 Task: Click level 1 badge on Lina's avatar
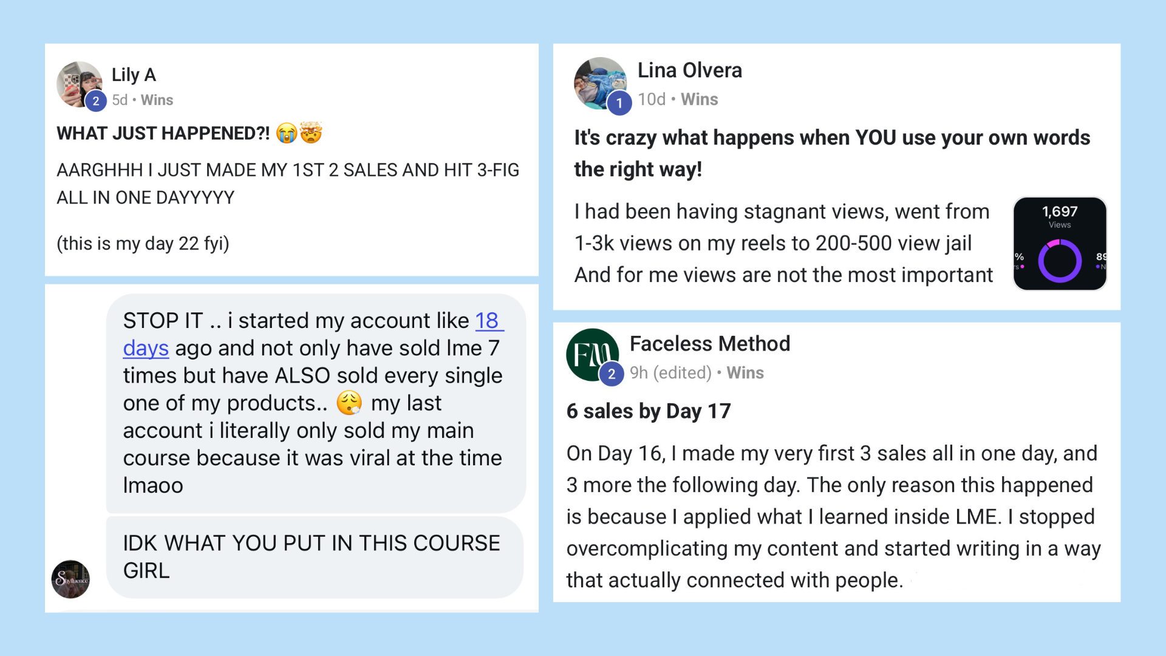pos(619,103)
